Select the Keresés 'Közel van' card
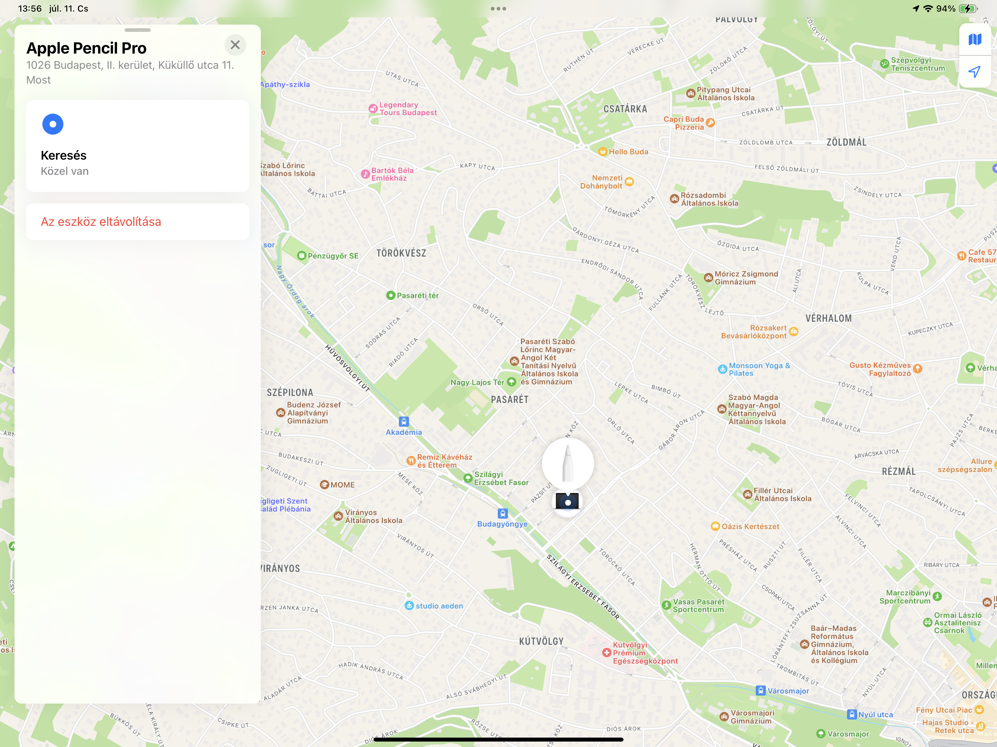The width and height of the screenshot is (997, 747). [x=137, y=146]
